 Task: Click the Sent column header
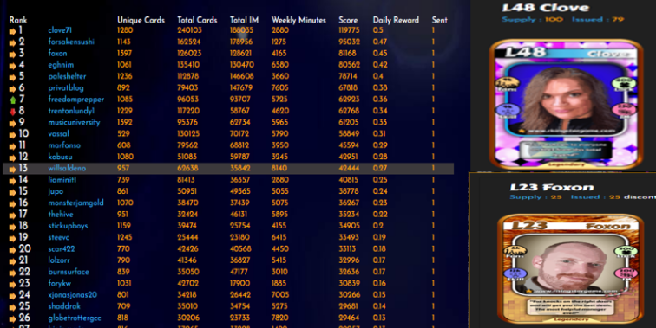(440, 20)
